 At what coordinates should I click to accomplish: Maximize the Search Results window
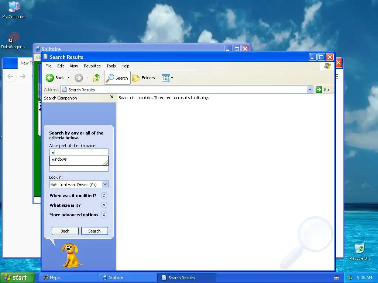(x=321, y=57)
